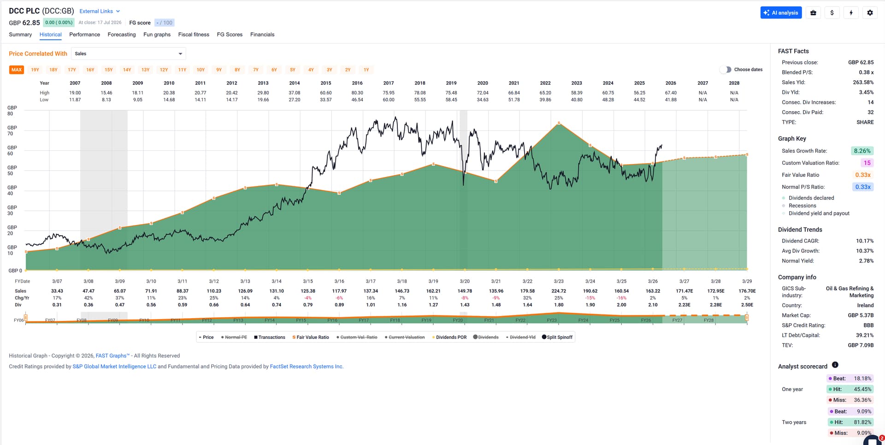
Task: Open the settings gear icon
Action: coord(870,13)
